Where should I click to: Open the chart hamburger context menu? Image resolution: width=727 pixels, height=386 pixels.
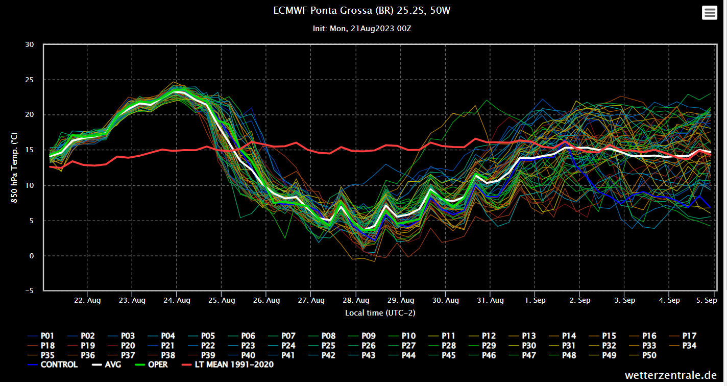(710, 13)
